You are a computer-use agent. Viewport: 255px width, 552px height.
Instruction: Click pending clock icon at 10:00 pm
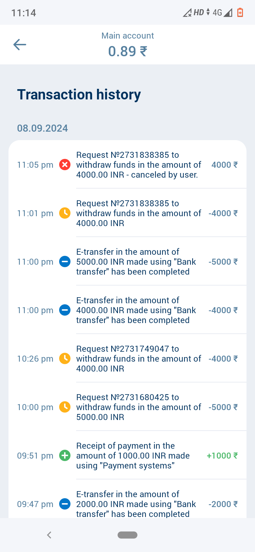click(x=65, y=407)
